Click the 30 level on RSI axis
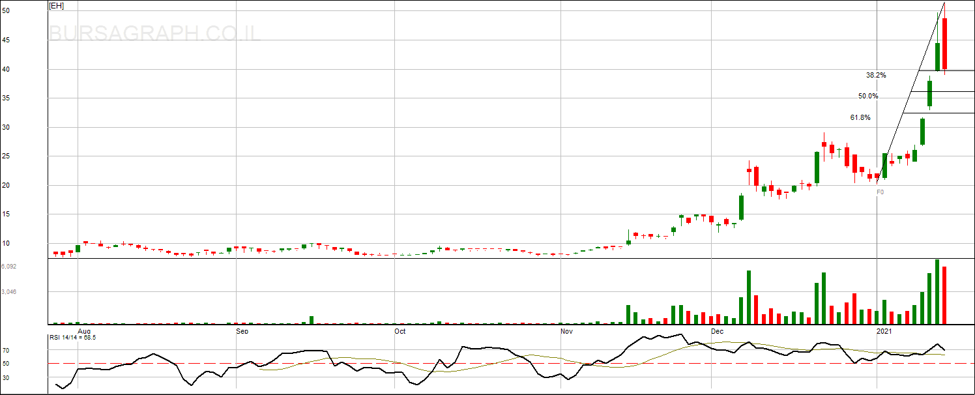Image resolution: width=975 pixels, height=395 pixels. tap(6, 377)
